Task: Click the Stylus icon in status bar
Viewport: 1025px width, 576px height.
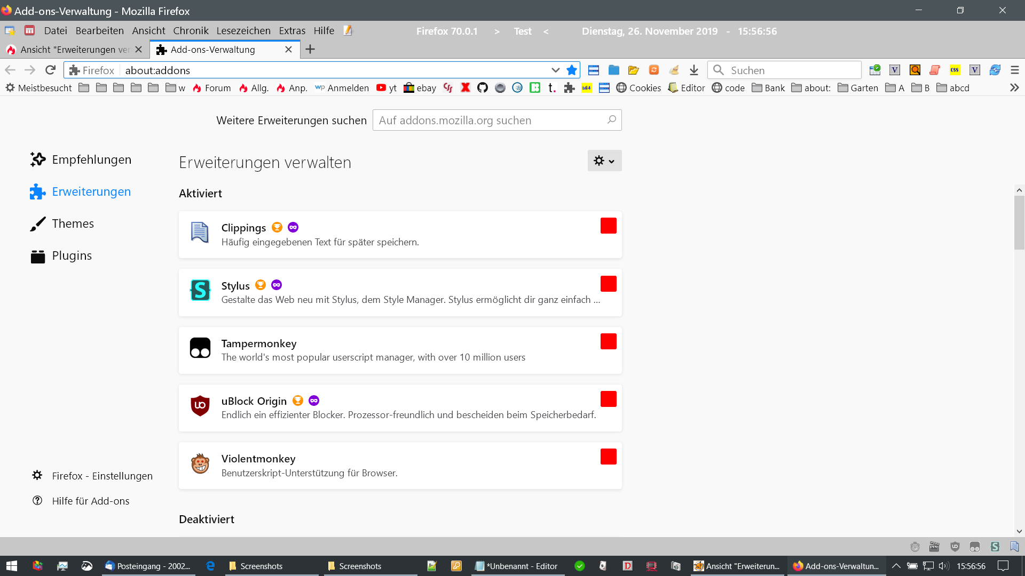Action: [995, 546]
